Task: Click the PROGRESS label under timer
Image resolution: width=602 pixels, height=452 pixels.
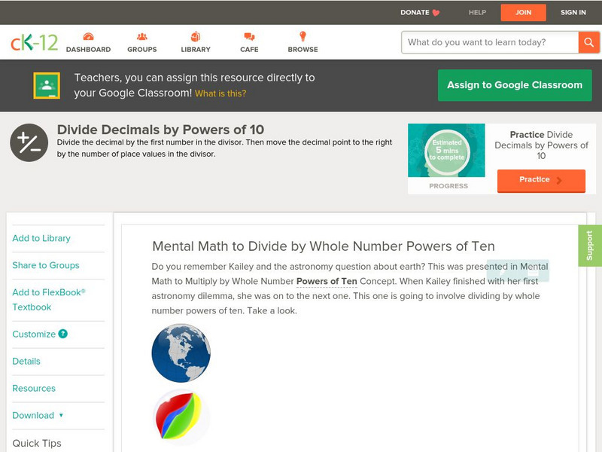Action: [x=448, y=186]
